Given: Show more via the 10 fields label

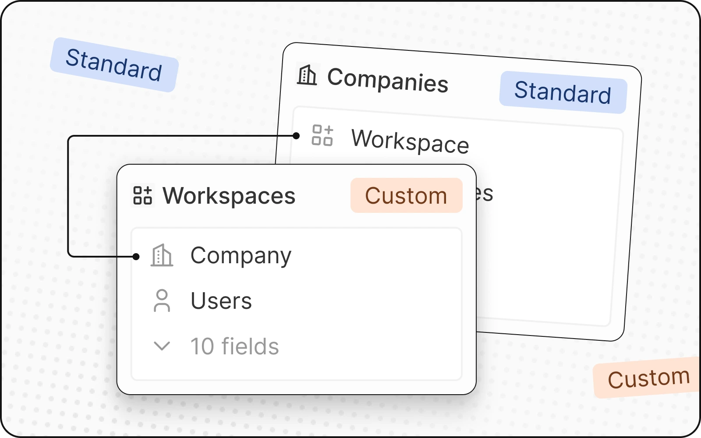Looking at the screenshot, I should pos(234,346).
